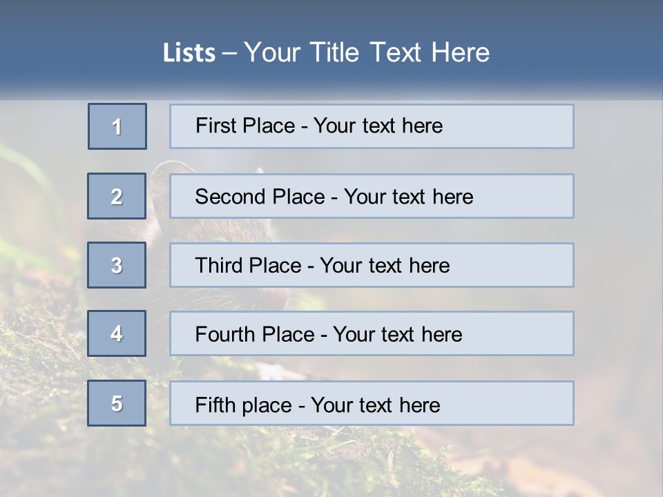The image size is (663, 497).
Task: Click the First Place text box
Action: [372, 126]
